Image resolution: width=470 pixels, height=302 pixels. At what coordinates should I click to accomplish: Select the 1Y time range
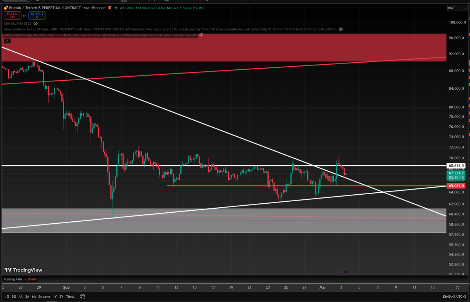pyautogui.click(x=55, y=297)
